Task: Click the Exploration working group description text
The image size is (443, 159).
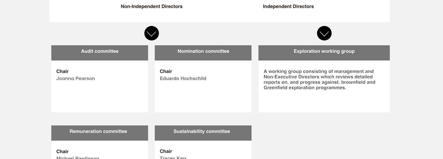Action: 319,80
